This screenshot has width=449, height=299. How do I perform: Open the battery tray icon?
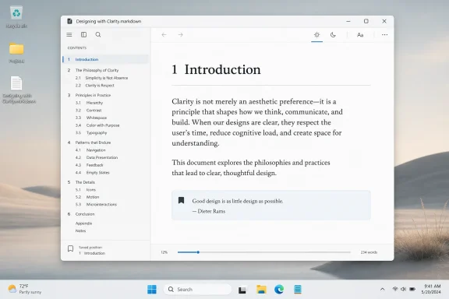(412, 289)
